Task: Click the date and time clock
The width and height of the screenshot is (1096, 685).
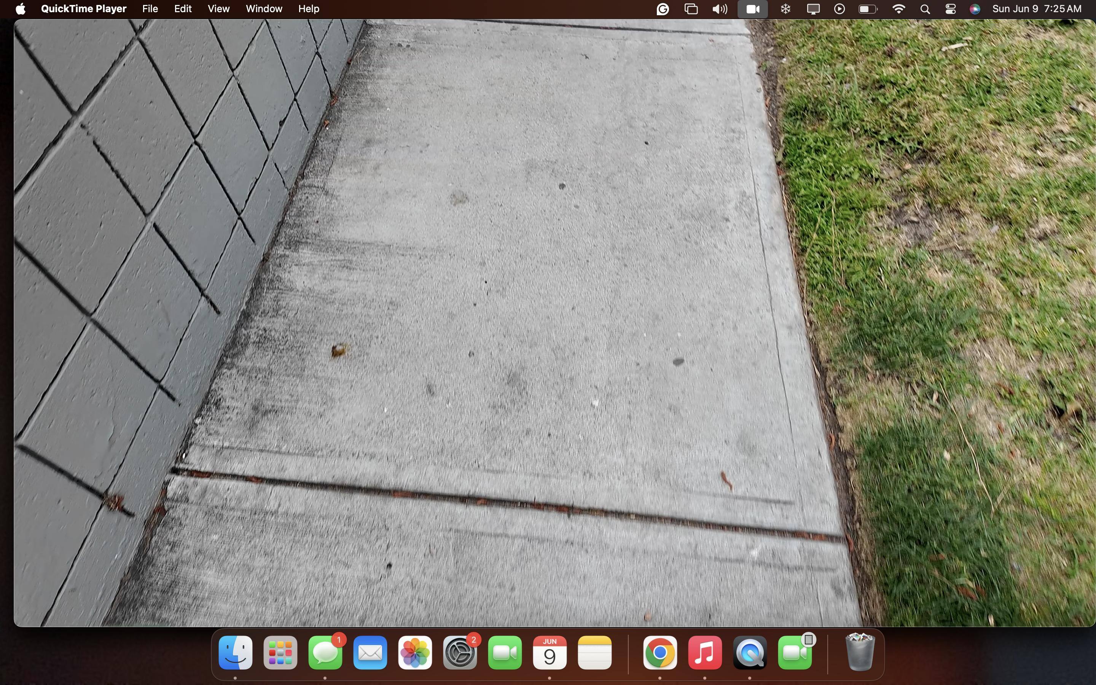Action: pyautogui.click(x=1036, y=9)
